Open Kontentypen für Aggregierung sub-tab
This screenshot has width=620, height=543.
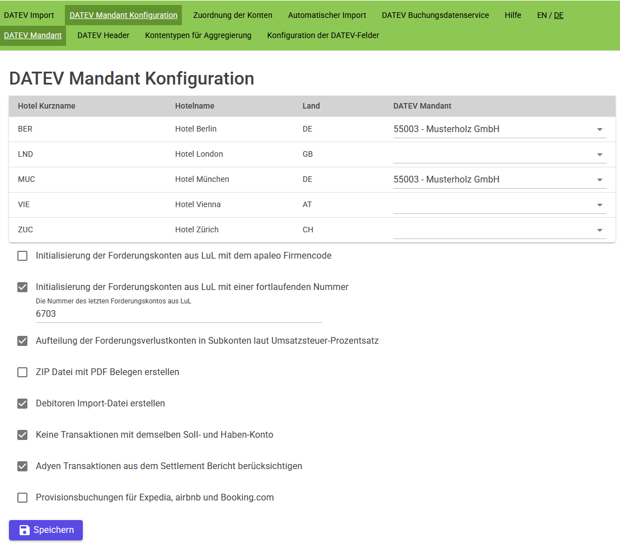click(x=198, y=35)
